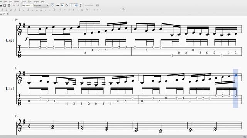
Task: Open the Style menu
Action: tap(29, 2)
